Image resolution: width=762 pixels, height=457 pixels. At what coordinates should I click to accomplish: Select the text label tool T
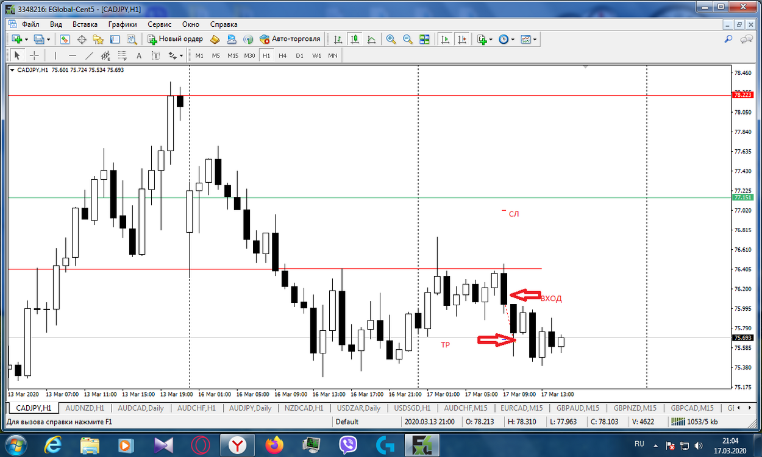click(155, 55)
